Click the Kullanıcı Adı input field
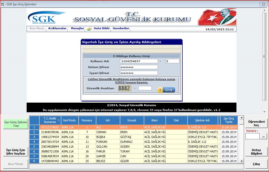This screenshot has width=269, height=172. coord(139,61)
